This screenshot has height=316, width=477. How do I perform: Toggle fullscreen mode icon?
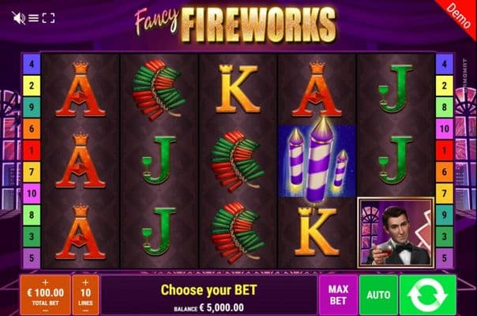pos(48,18)
